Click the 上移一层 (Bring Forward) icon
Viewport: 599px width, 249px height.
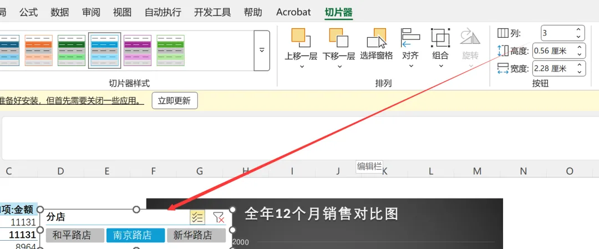(x=301, y=38)
